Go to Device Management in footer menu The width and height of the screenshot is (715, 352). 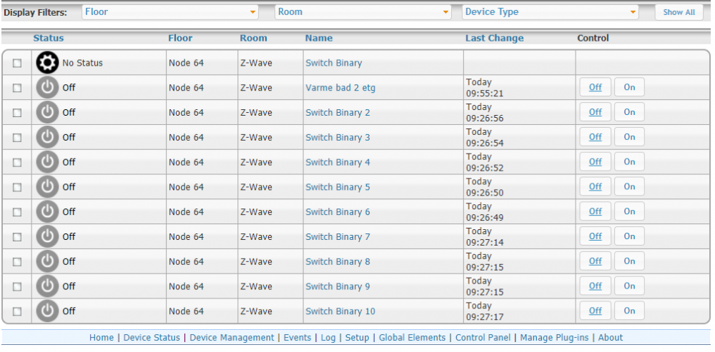point(232,338)
